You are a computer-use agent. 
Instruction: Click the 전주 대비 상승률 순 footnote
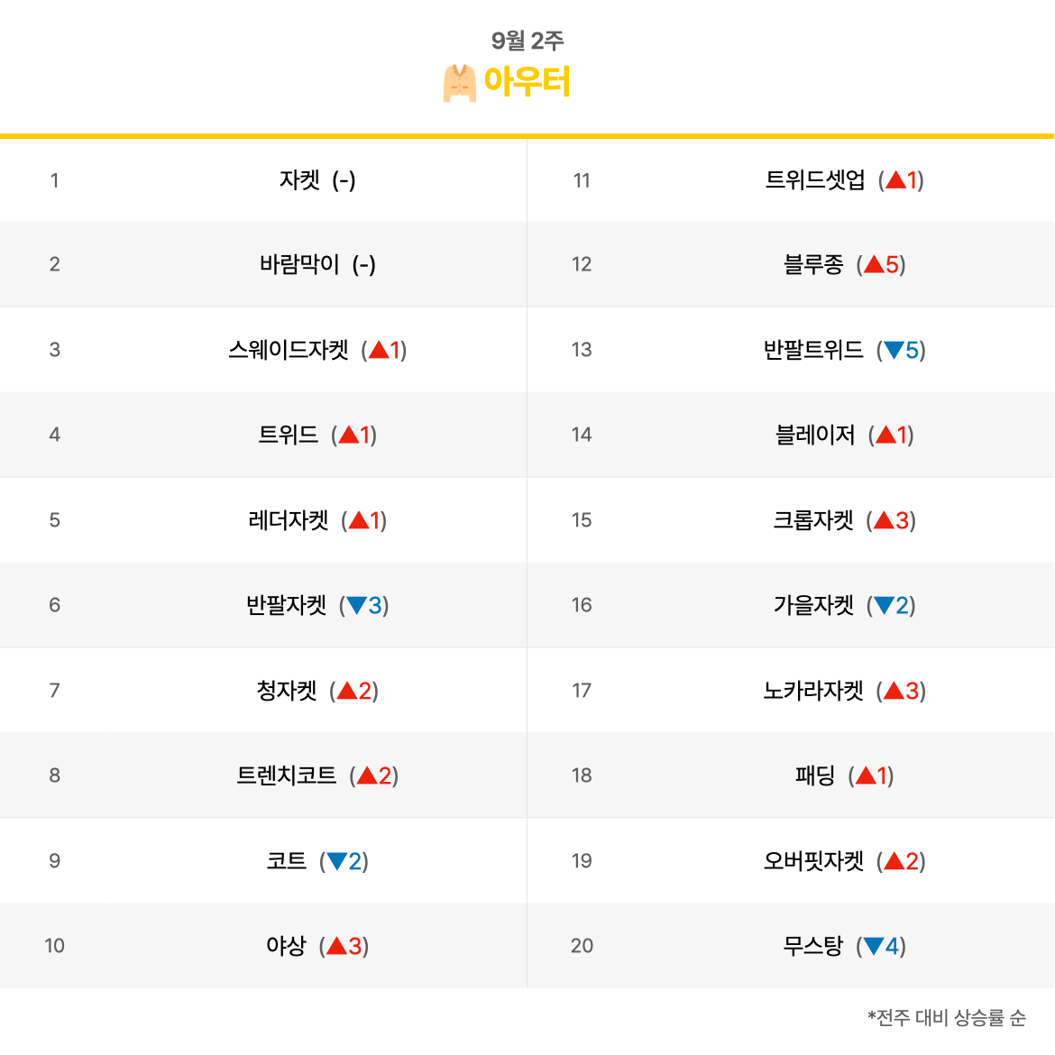pos(948,1017)
